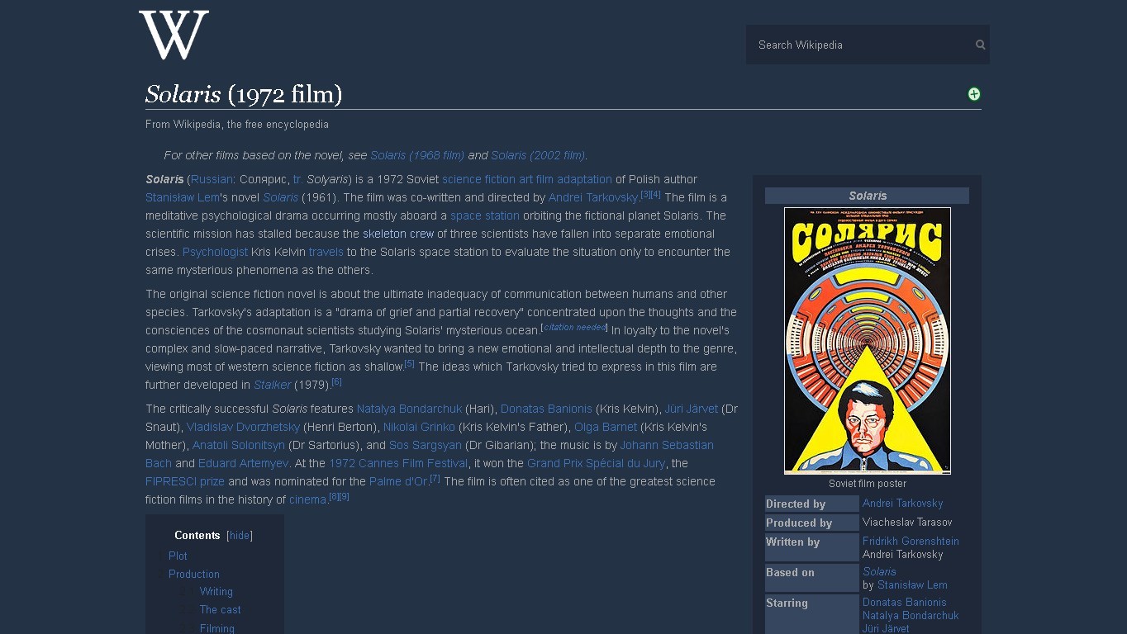Open Anatoli Solonitsyn link

coord(239,445)
